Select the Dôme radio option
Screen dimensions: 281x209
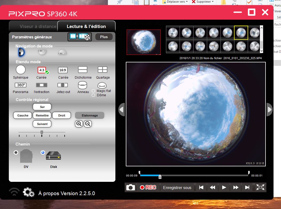tap(93, 95)
